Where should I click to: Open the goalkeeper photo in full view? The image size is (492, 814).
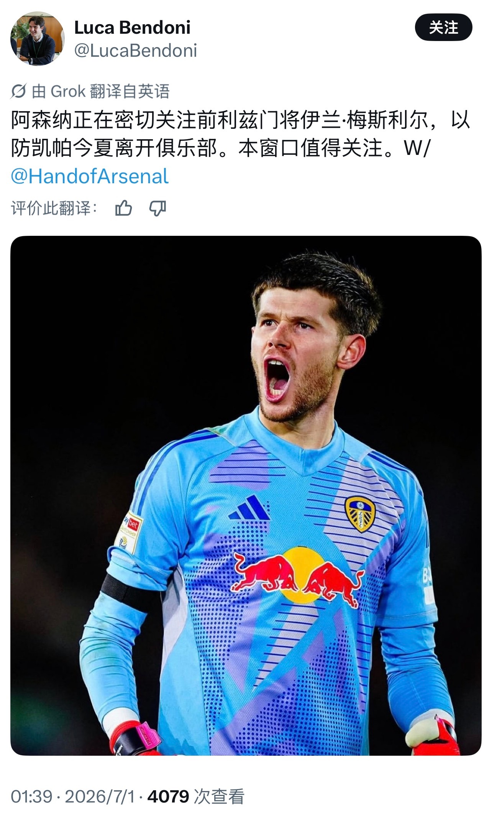click(x=246, y=495)
